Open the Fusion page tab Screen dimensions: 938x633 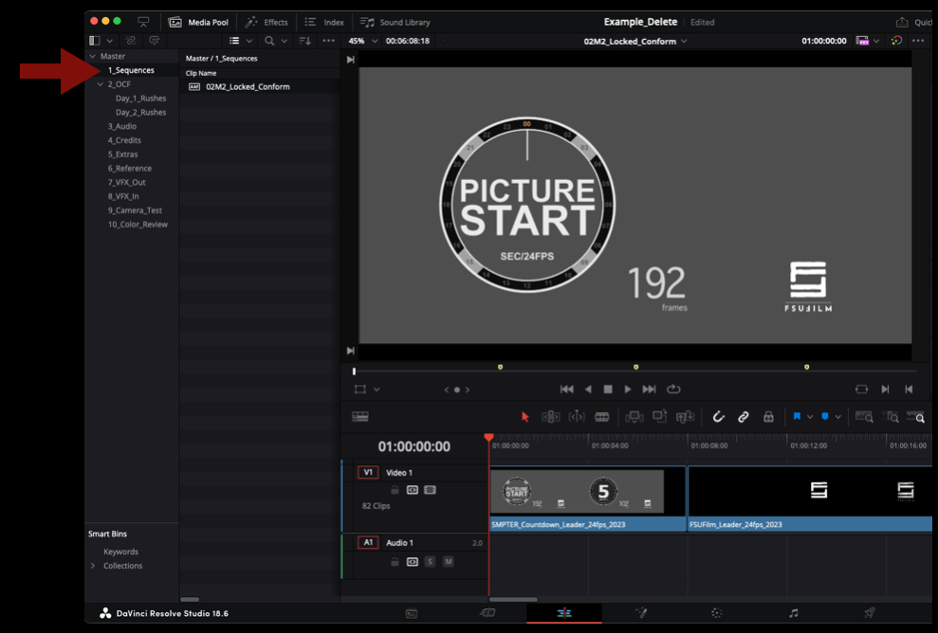pyautogui.click(x=641, y=613)
